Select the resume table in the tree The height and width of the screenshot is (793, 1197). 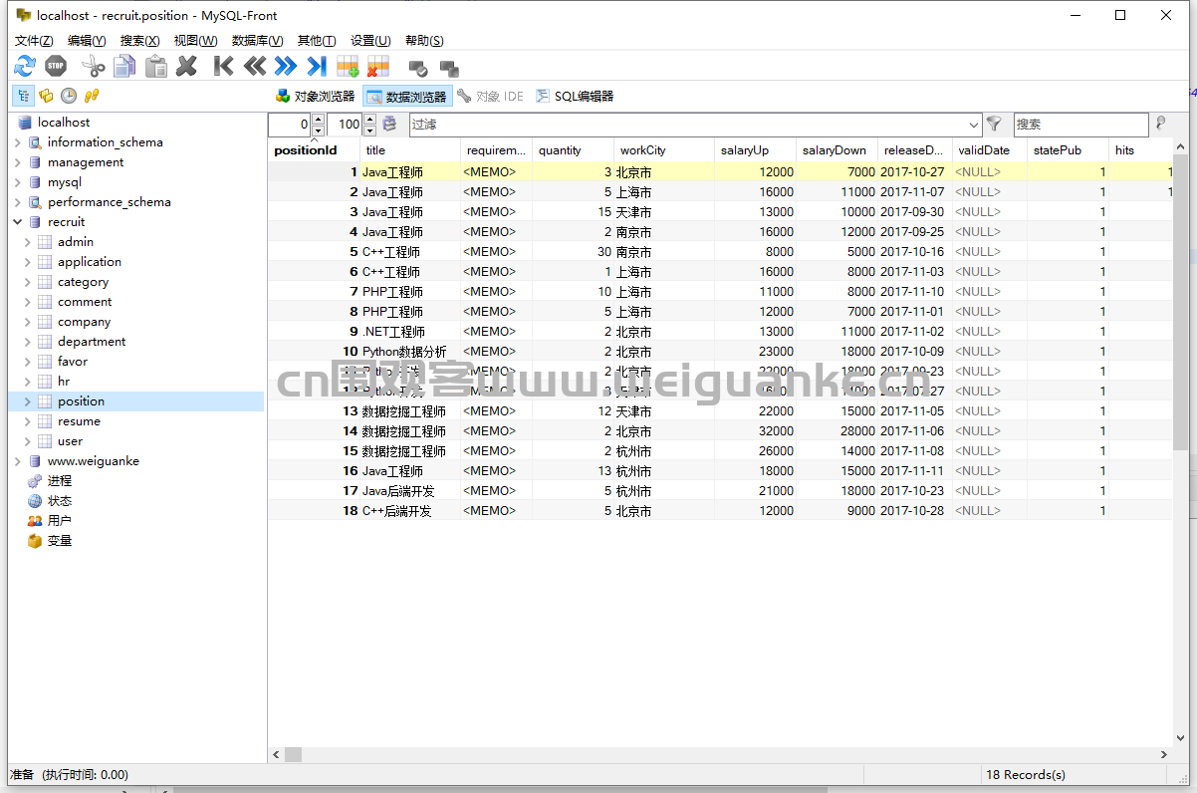79,421
